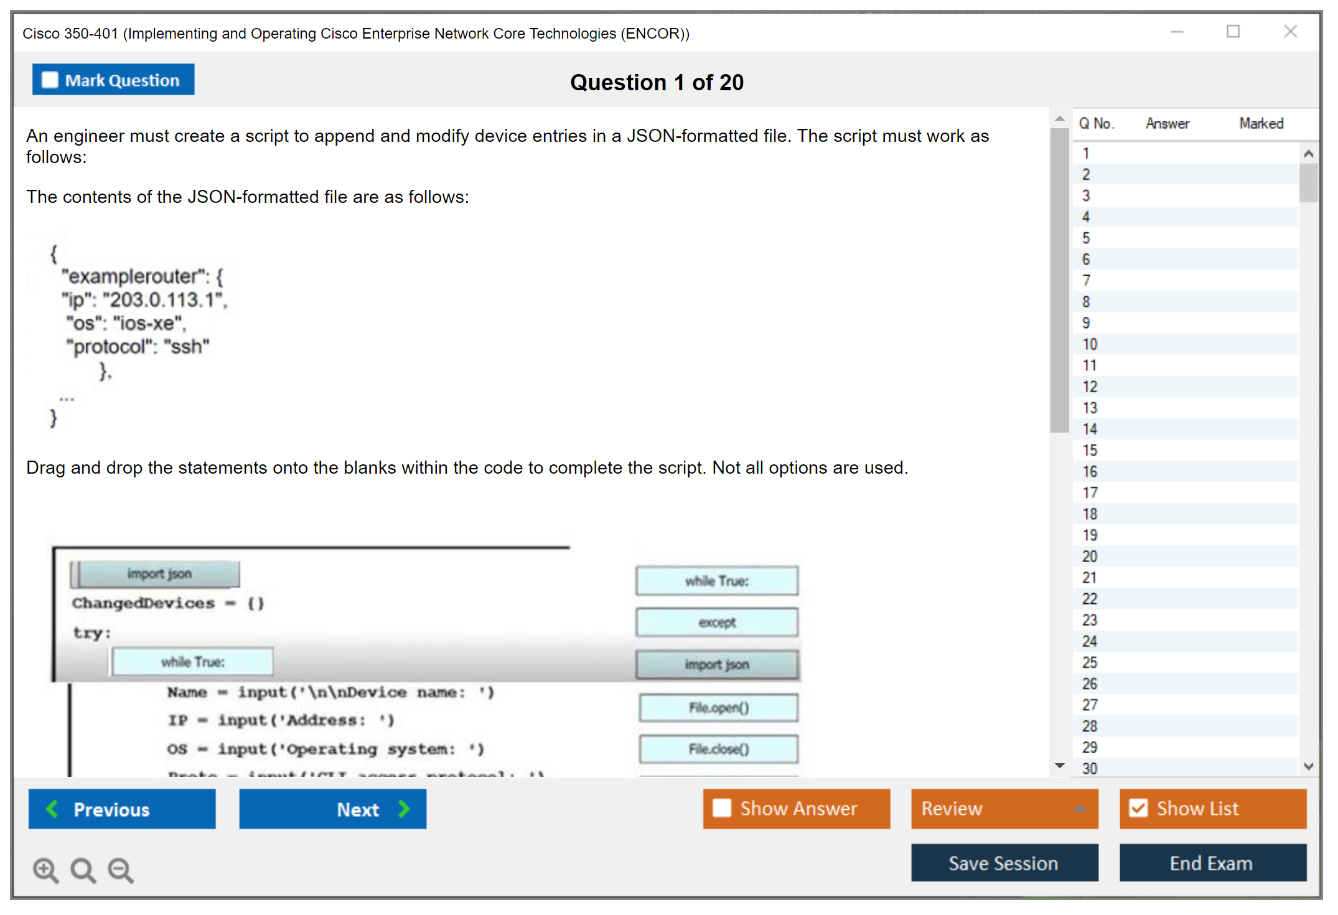The height and width of the screenshot is (915, 1338).
Task: Click question pane scroll down arrow
Action: point(1059,765)
